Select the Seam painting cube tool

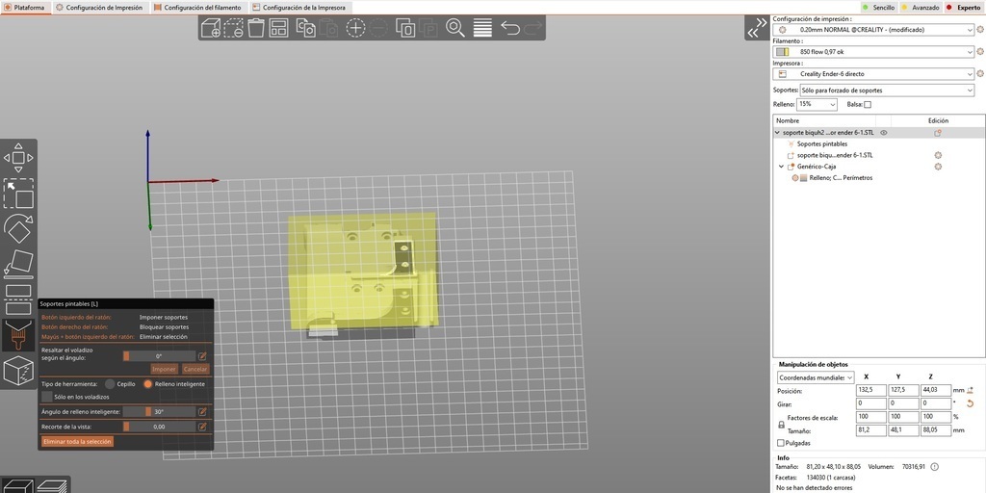coord(19,371)
